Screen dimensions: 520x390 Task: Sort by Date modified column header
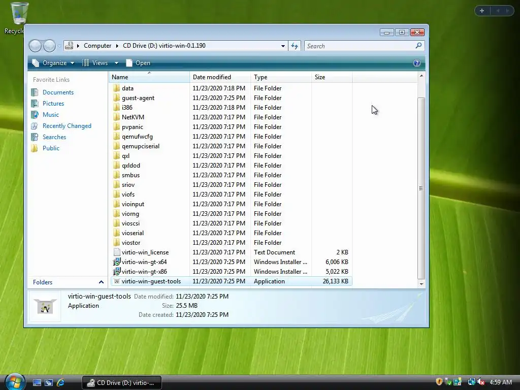(x=220, y=77)
